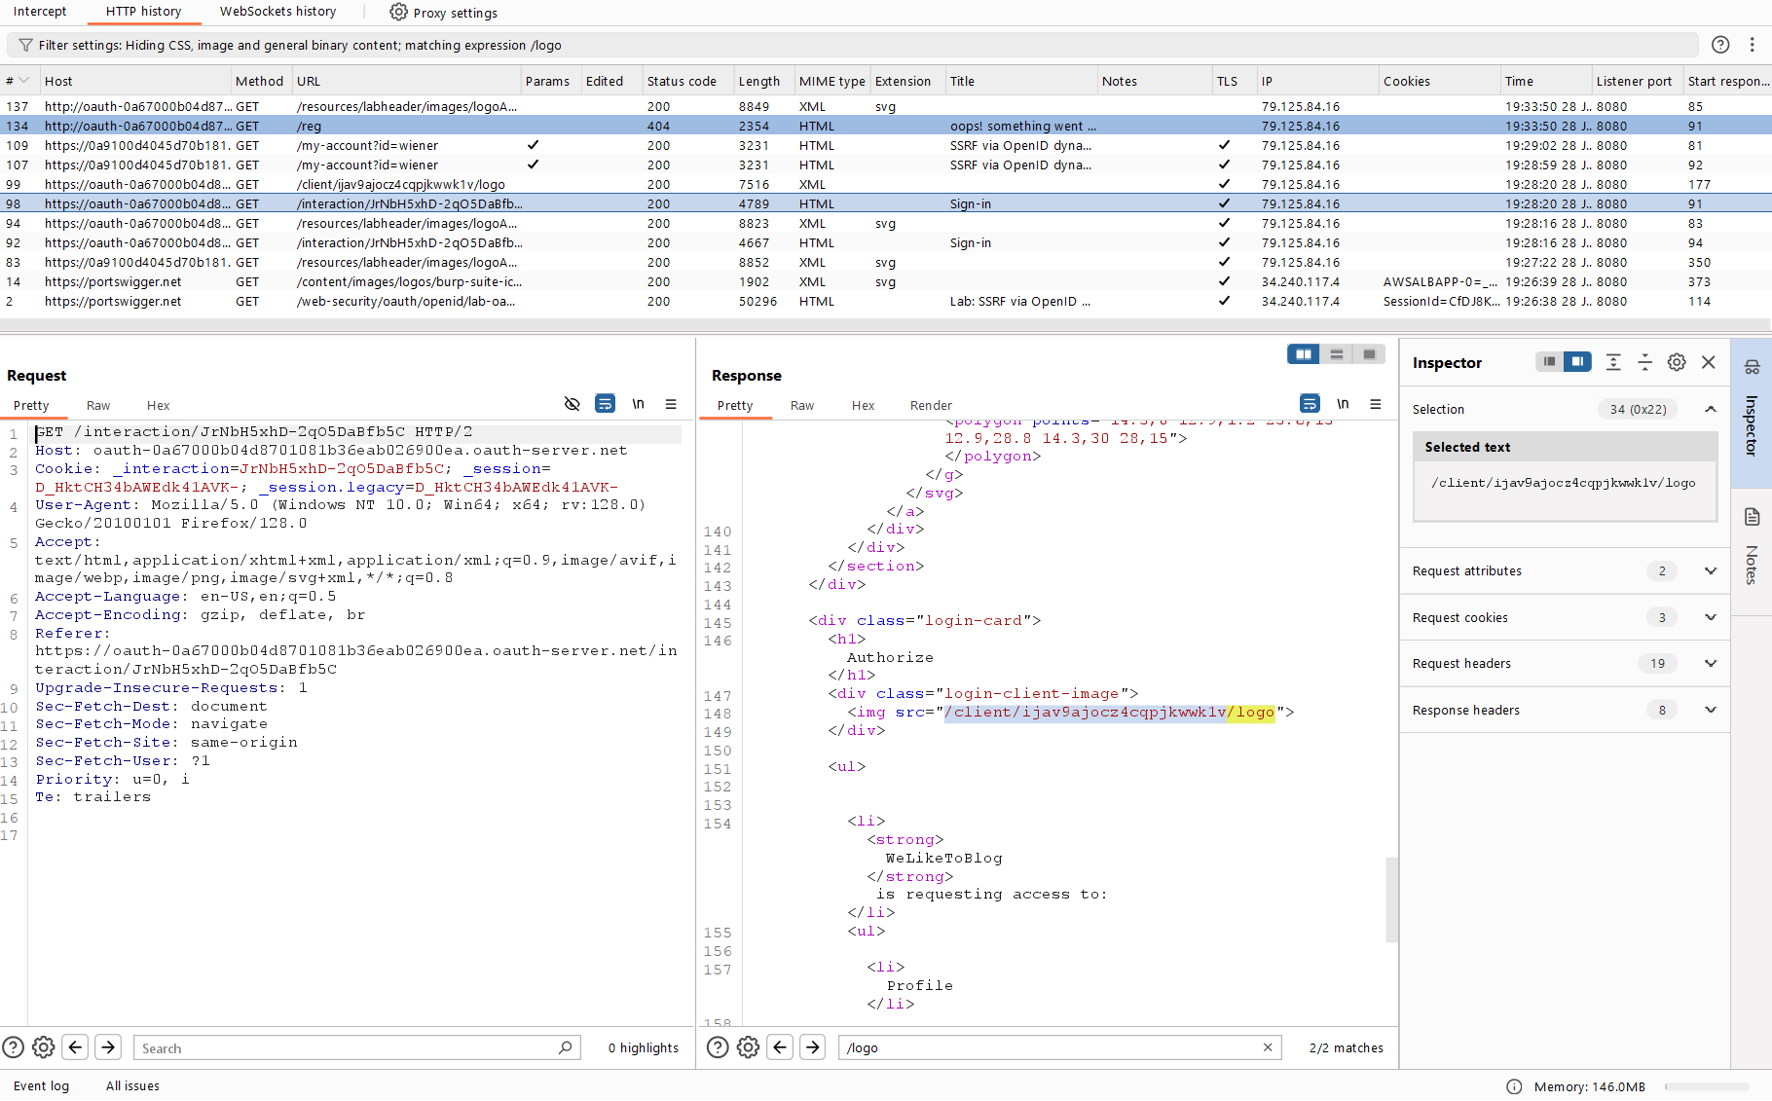Select side-by-side layout view icon
This screenshot has height=1101, width=1772.
coord(1303,354)
